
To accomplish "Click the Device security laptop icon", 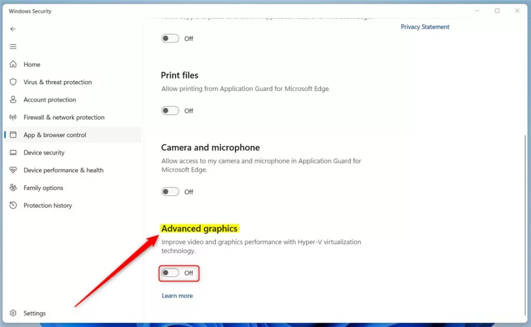I will [x=13, y=152].
